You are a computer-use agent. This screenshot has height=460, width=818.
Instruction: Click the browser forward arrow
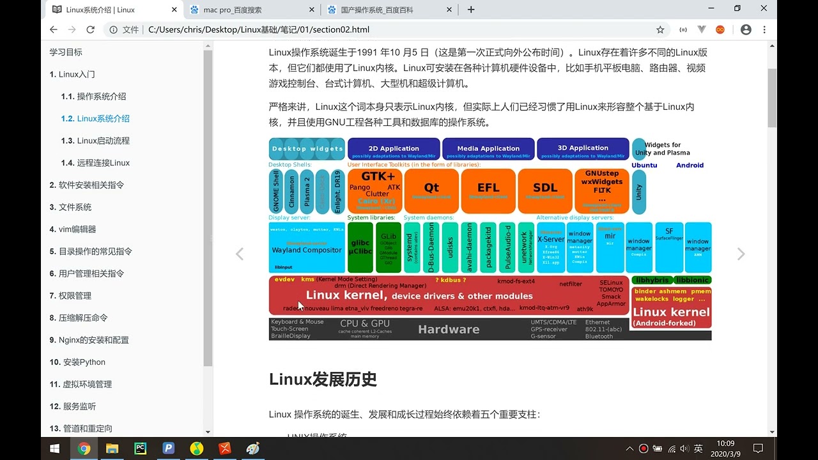pyautogui.click(x=72, y=29)
